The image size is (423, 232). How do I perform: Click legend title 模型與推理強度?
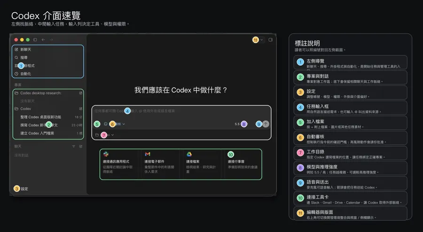pos(322,167)
